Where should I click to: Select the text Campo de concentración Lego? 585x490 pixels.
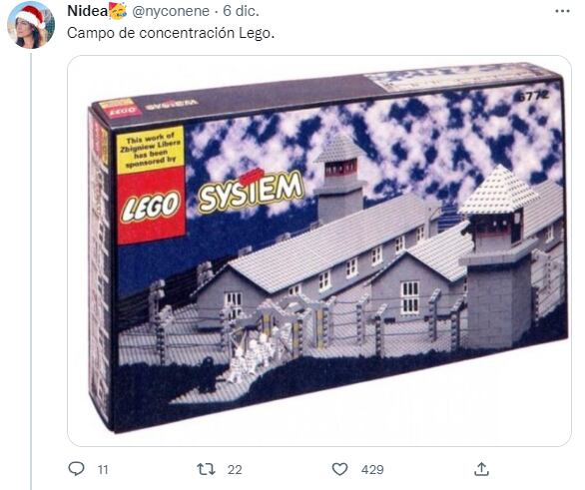pos(171,33)
